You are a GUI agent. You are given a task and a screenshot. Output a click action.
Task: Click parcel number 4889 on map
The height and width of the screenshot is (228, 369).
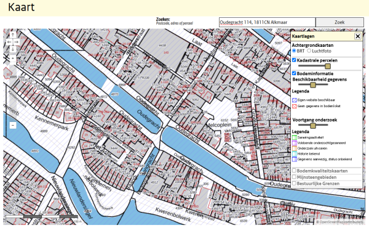44,131
